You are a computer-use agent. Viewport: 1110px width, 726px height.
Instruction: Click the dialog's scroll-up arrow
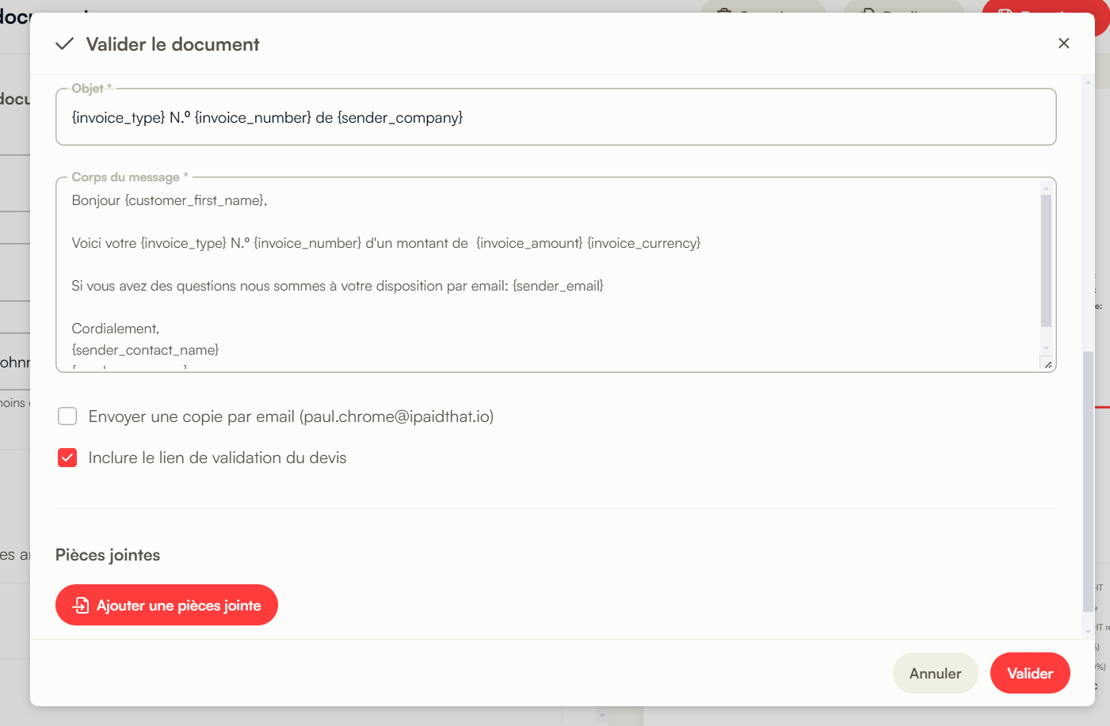[x=1088, y=82]
